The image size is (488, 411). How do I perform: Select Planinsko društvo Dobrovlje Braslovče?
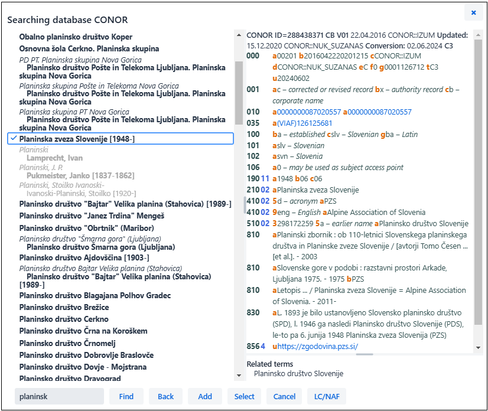pos(86,355)
